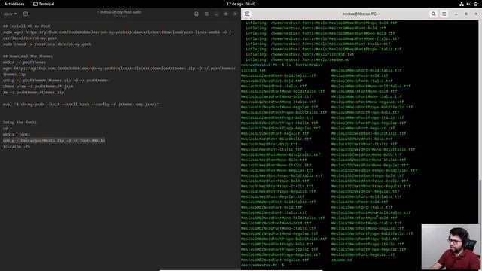Open the Terminal app menu in top bar
Screen dimensions: 482x271
tap(44, 4)
